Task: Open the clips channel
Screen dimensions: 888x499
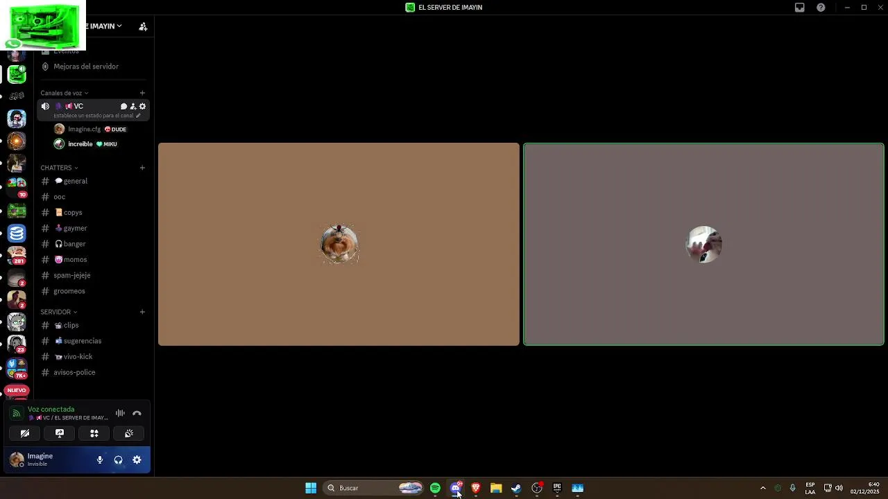Action: click(94, 325)
